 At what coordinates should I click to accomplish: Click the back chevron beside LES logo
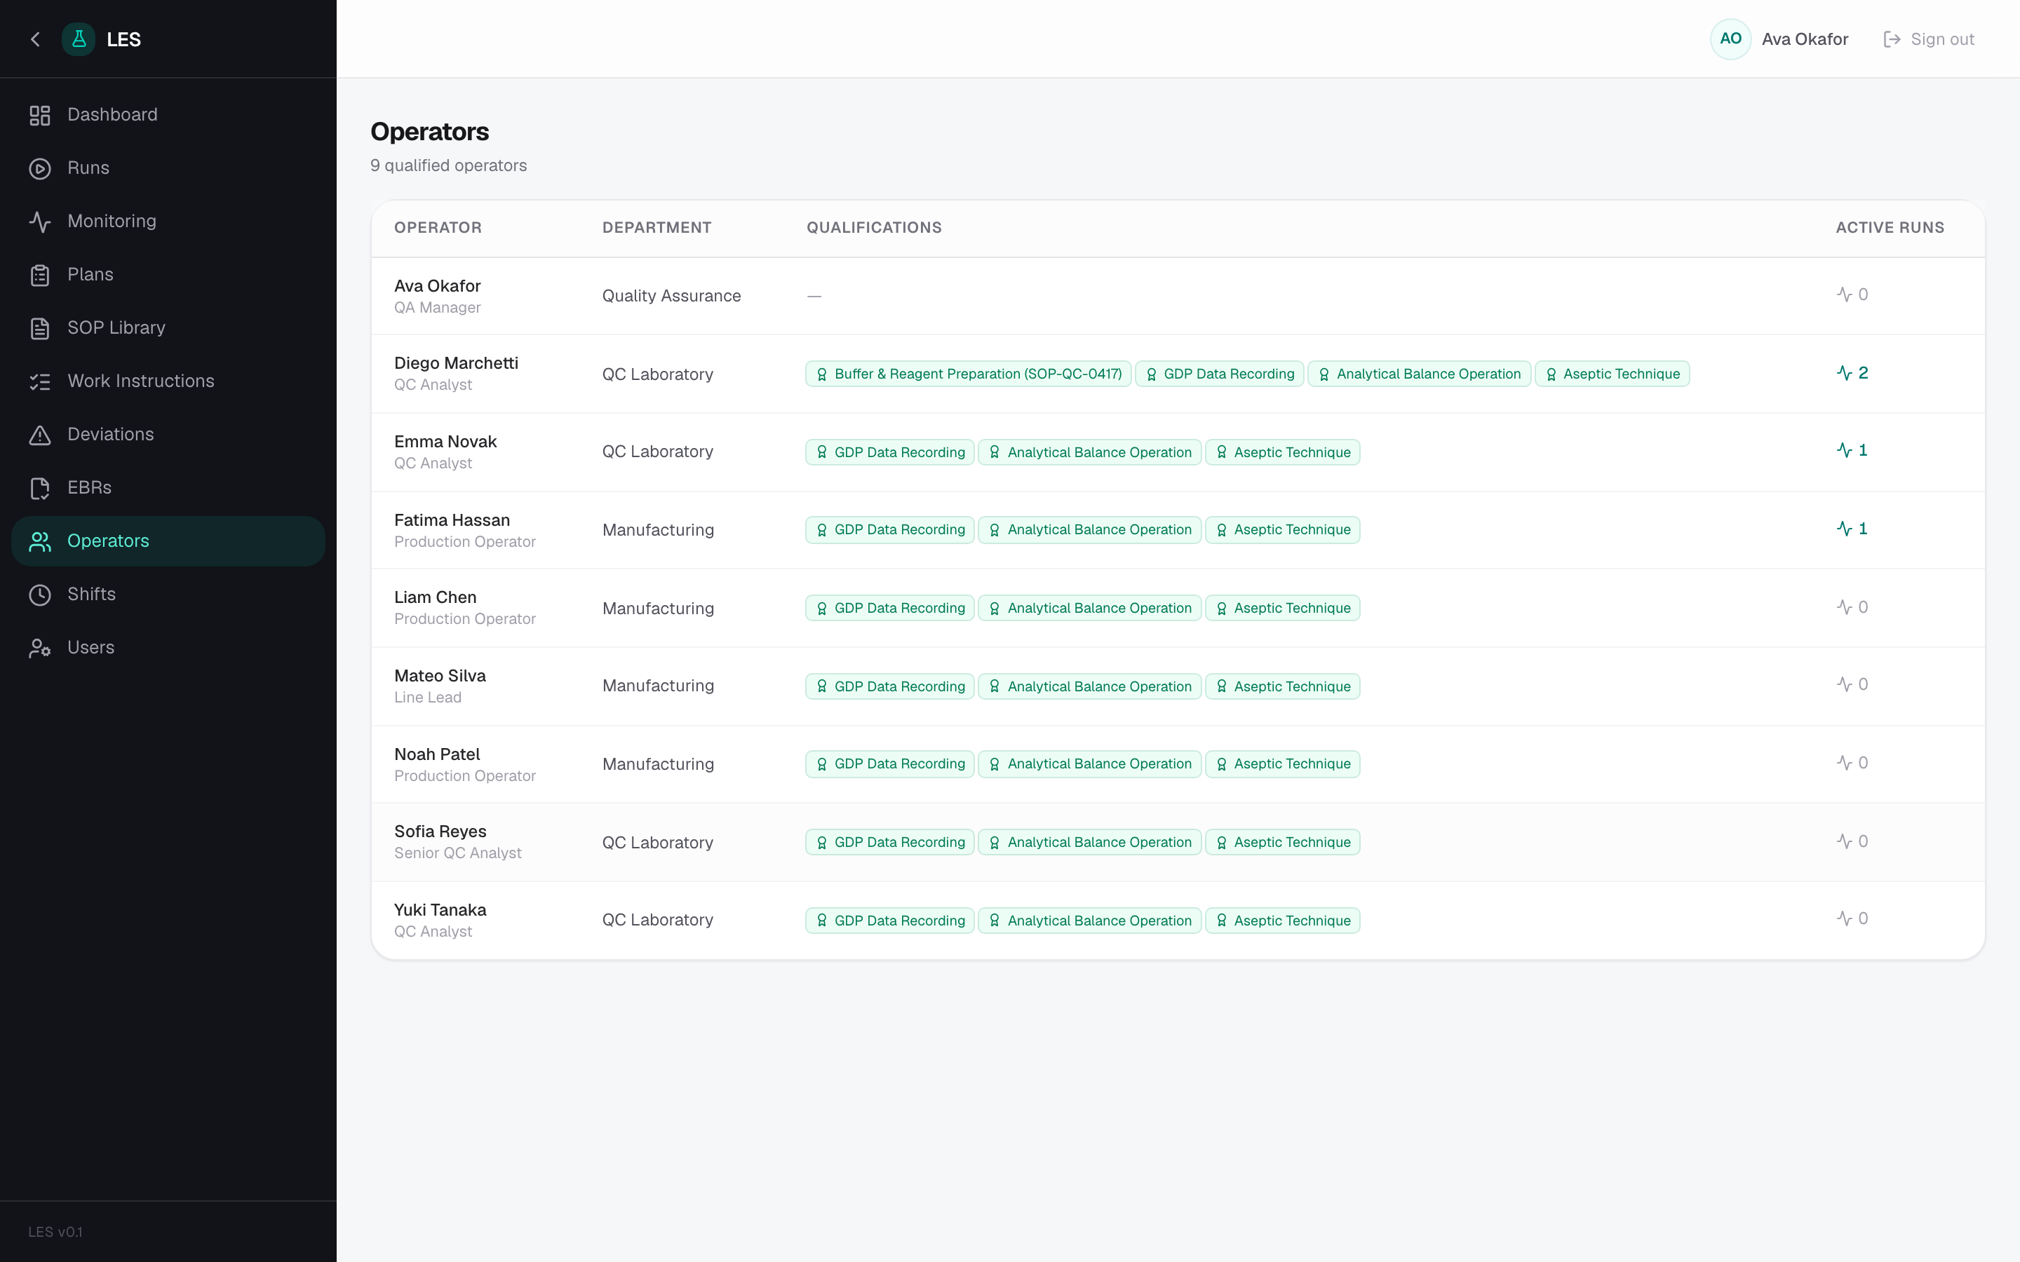coord(35,39)
